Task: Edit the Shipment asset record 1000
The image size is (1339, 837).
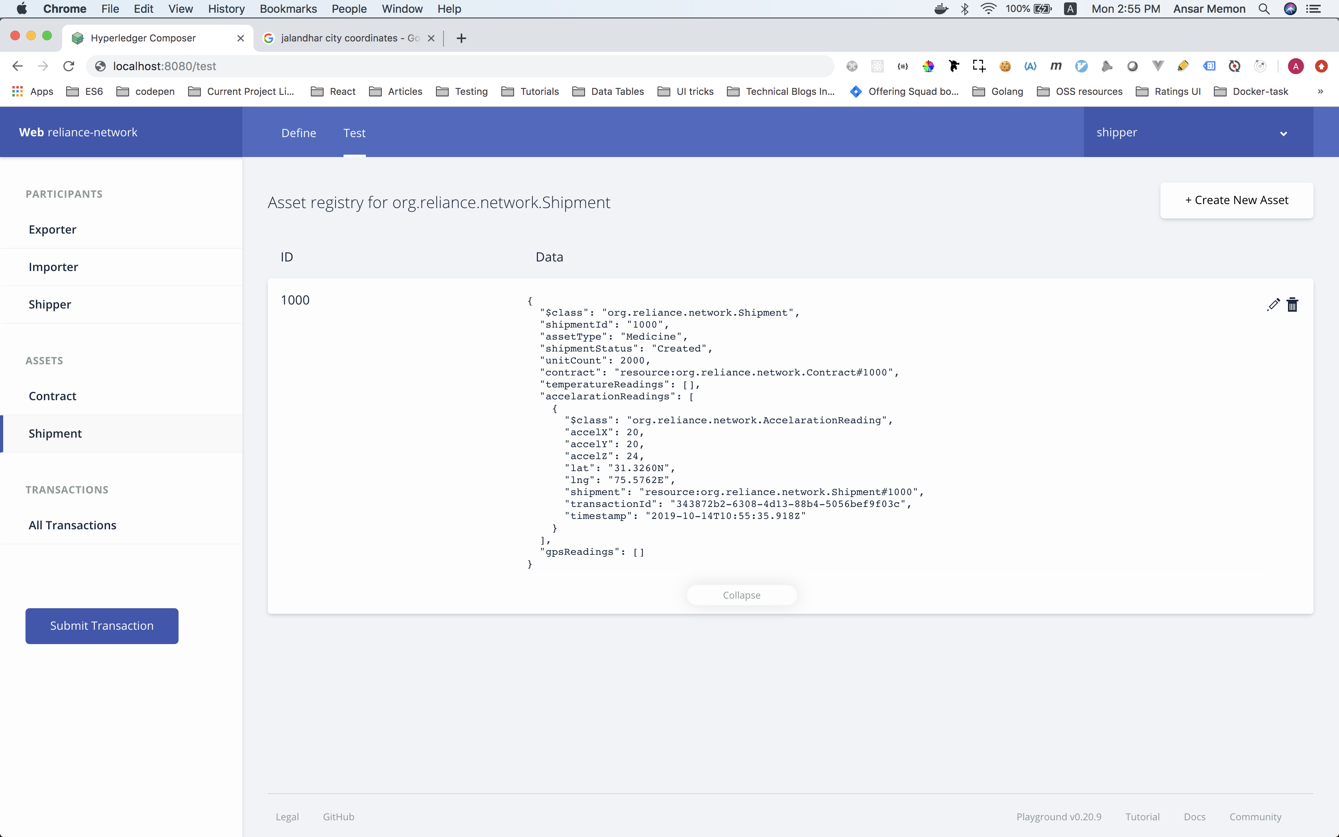Action: pyautogui.click(x=1273, y=305)
